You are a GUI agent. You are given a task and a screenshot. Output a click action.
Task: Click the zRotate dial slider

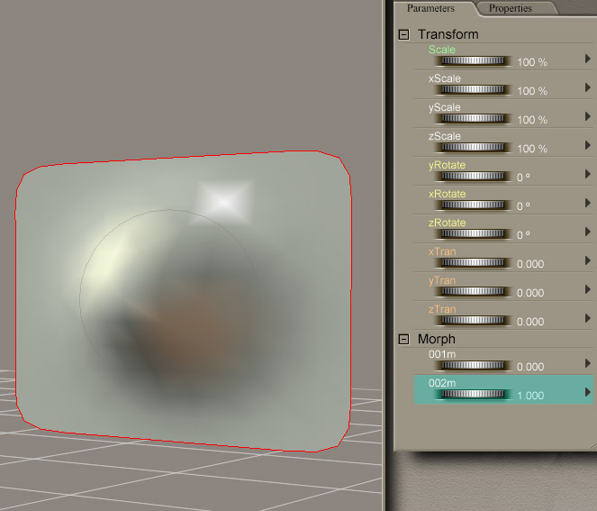[x=473, y=233]
